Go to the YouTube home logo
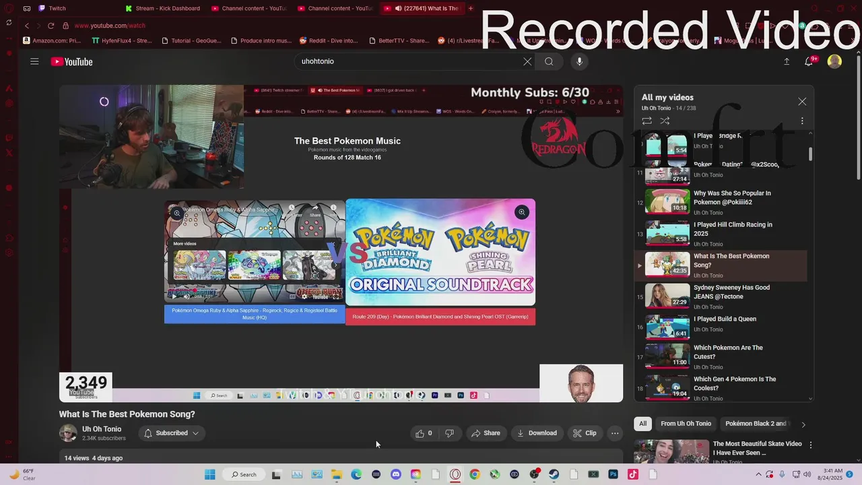 pyautogui.click(x=71, y=62)
